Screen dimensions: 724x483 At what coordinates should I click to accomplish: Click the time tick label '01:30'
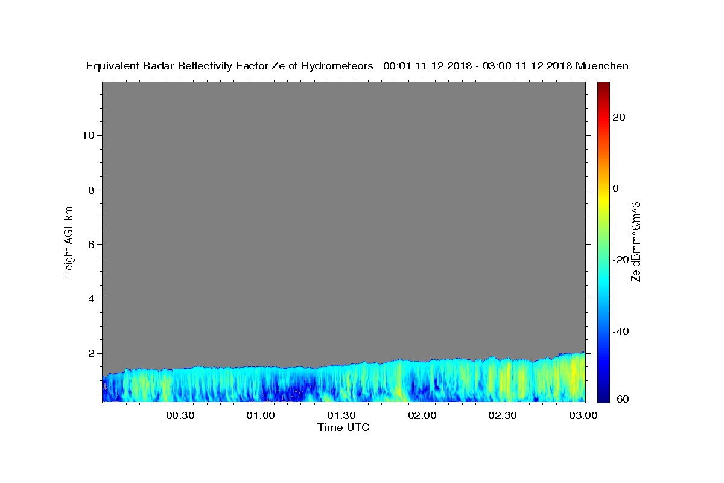(341, 415)
